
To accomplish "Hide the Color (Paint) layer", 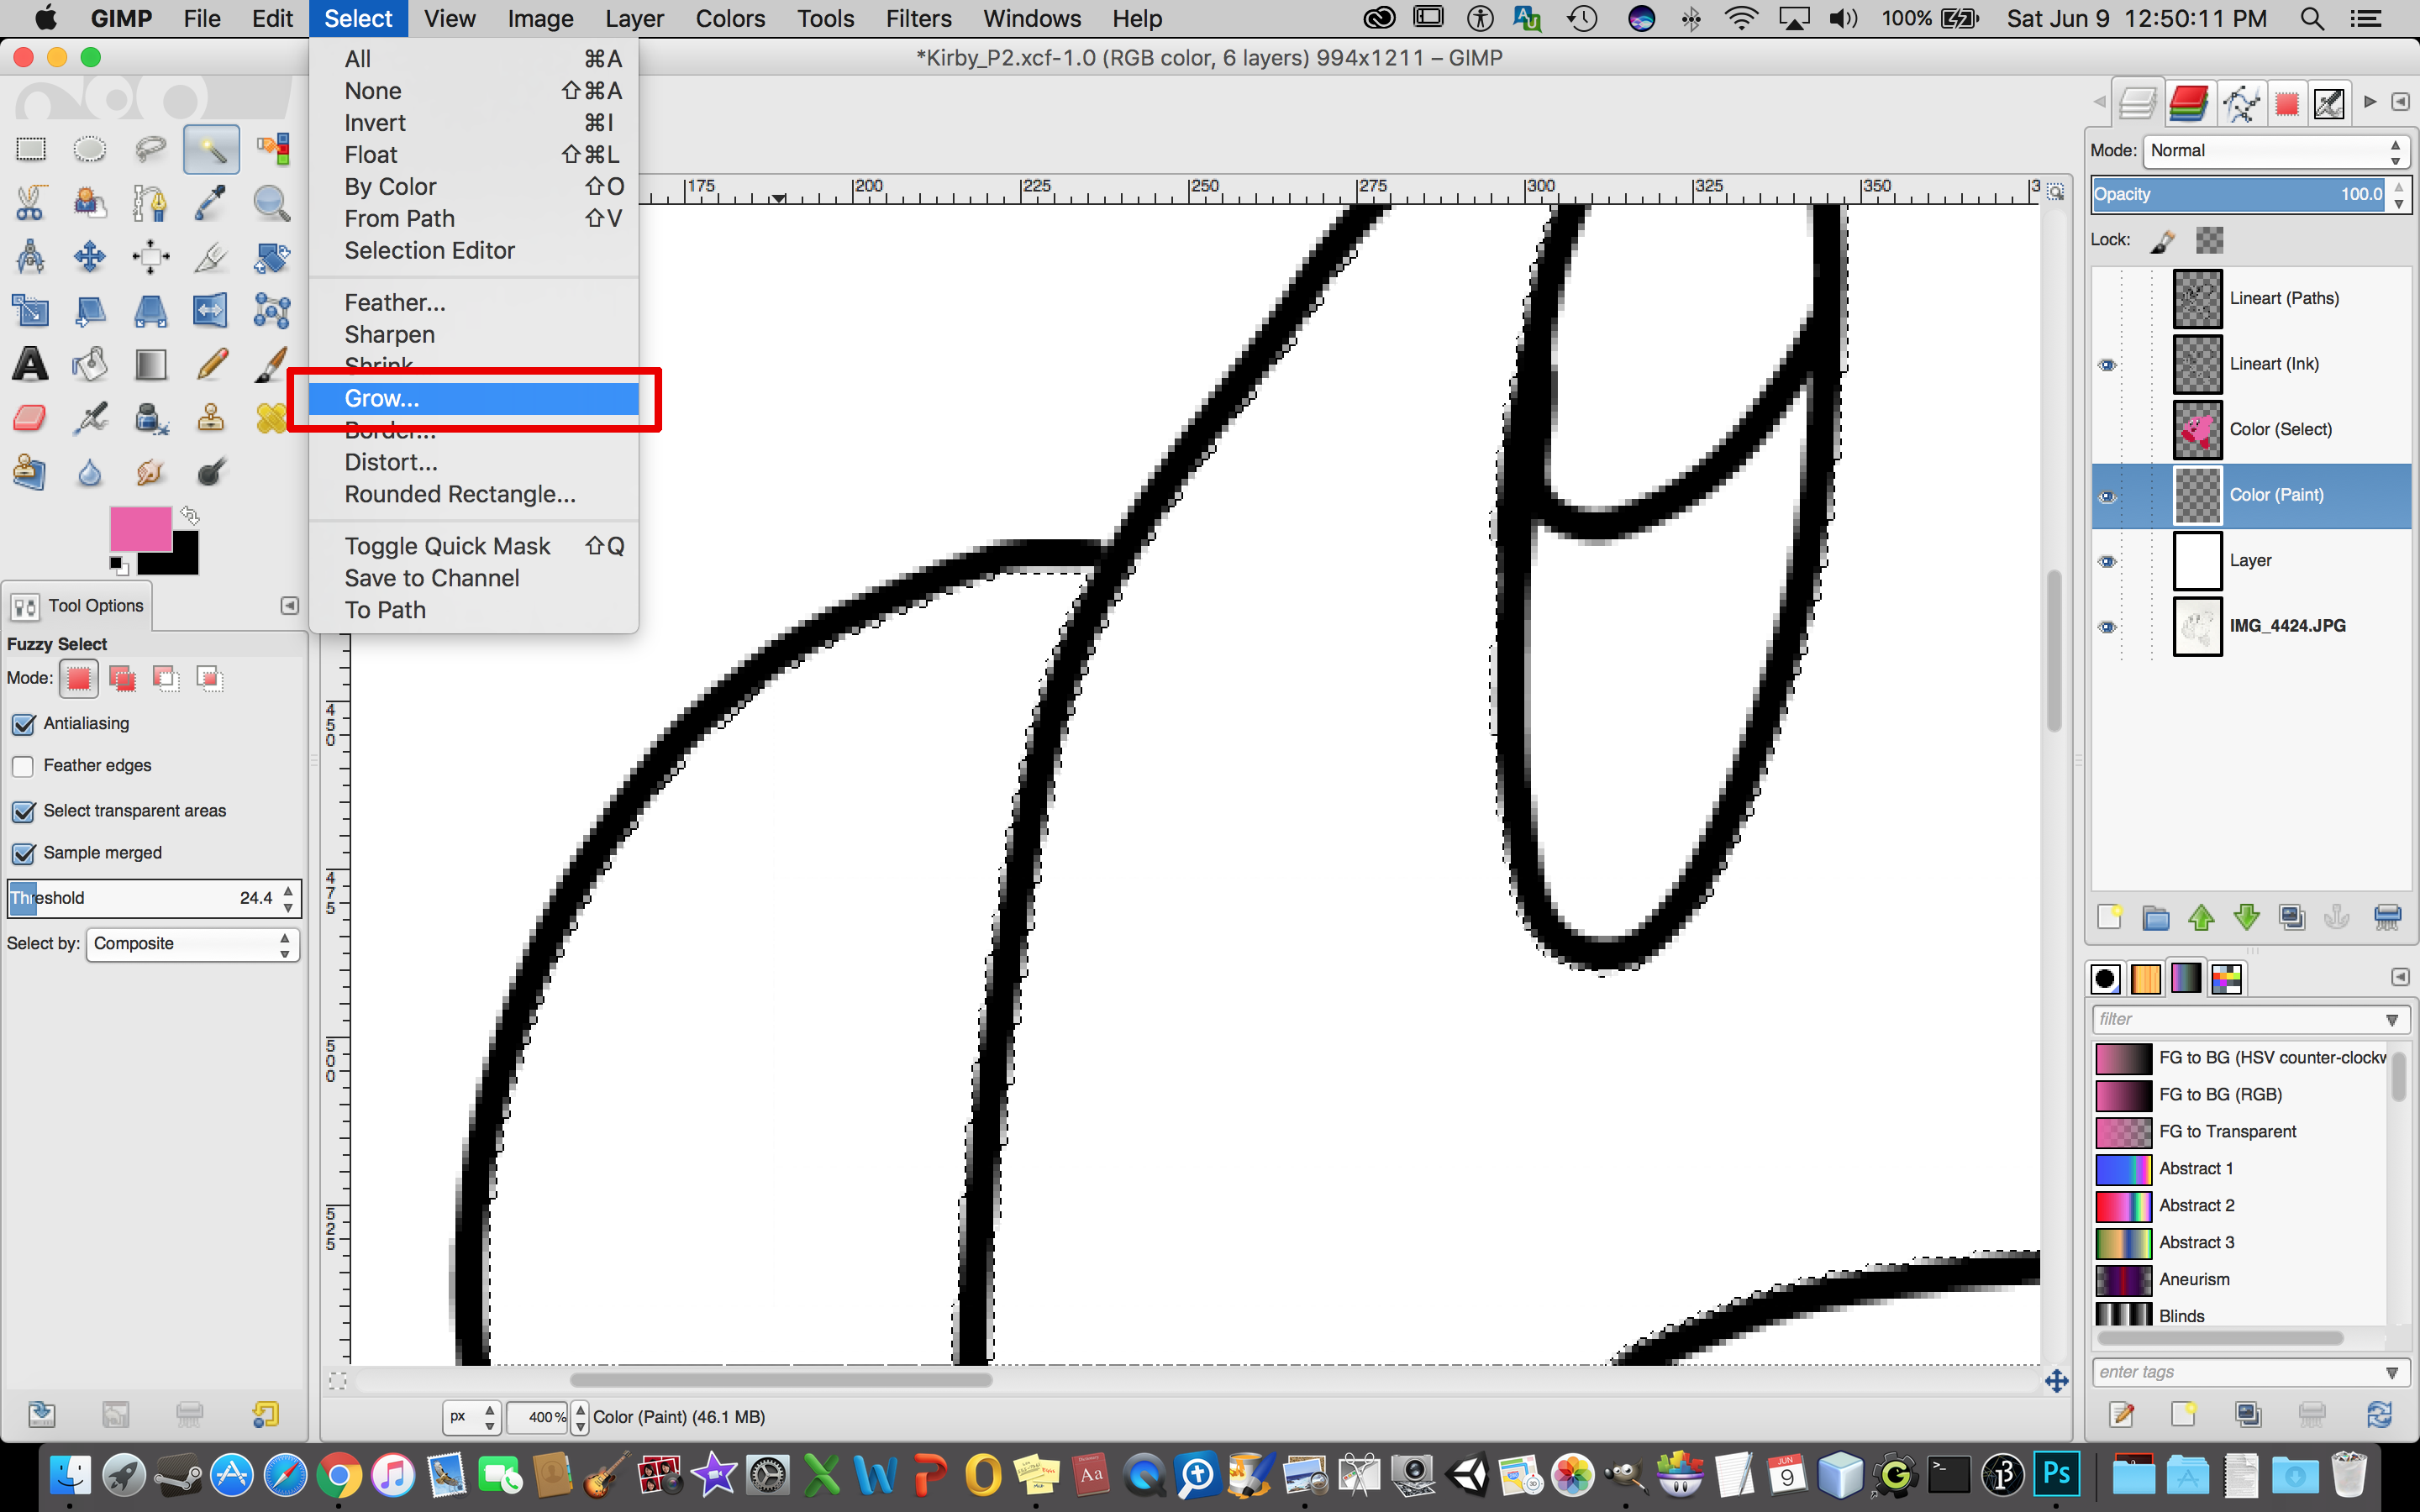I will pos(2107,496).
